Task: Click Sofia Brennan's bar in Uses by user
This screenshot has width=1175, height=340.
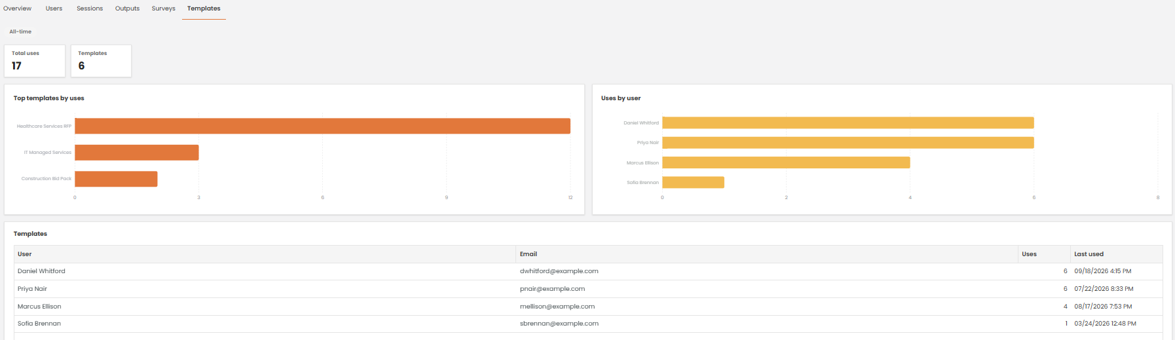Action: (x=693, y=182)
